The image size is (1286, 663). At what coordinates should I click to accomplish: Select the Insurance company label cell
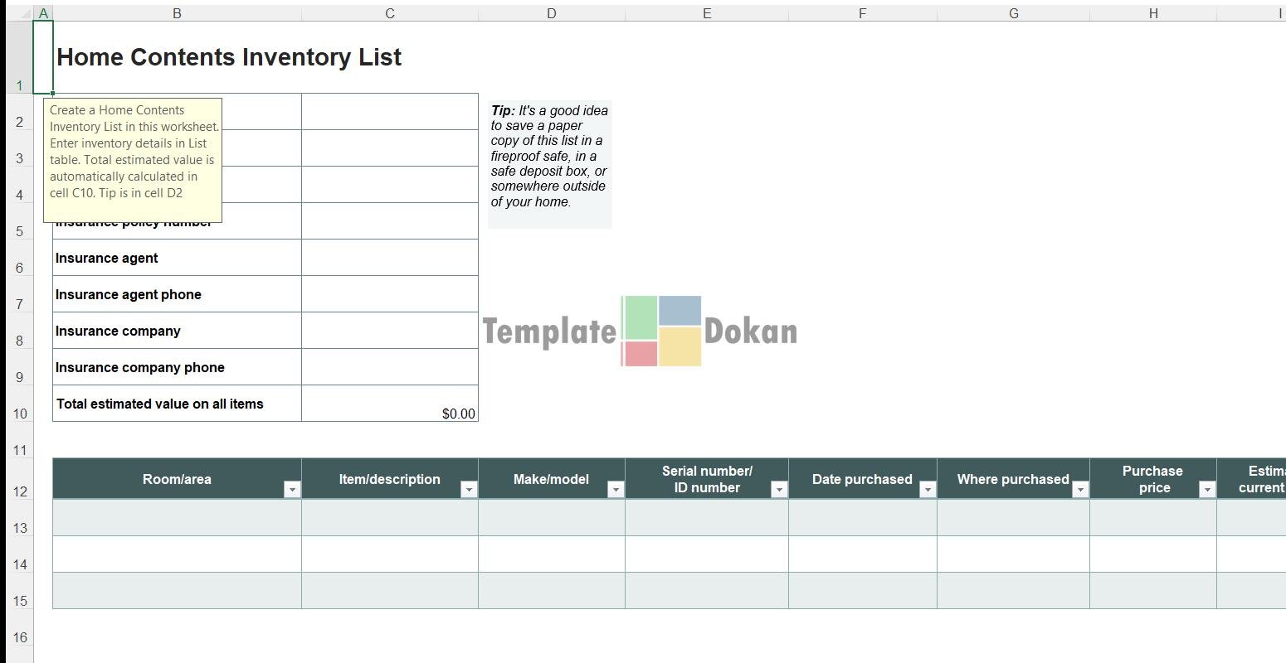point(177,331)
